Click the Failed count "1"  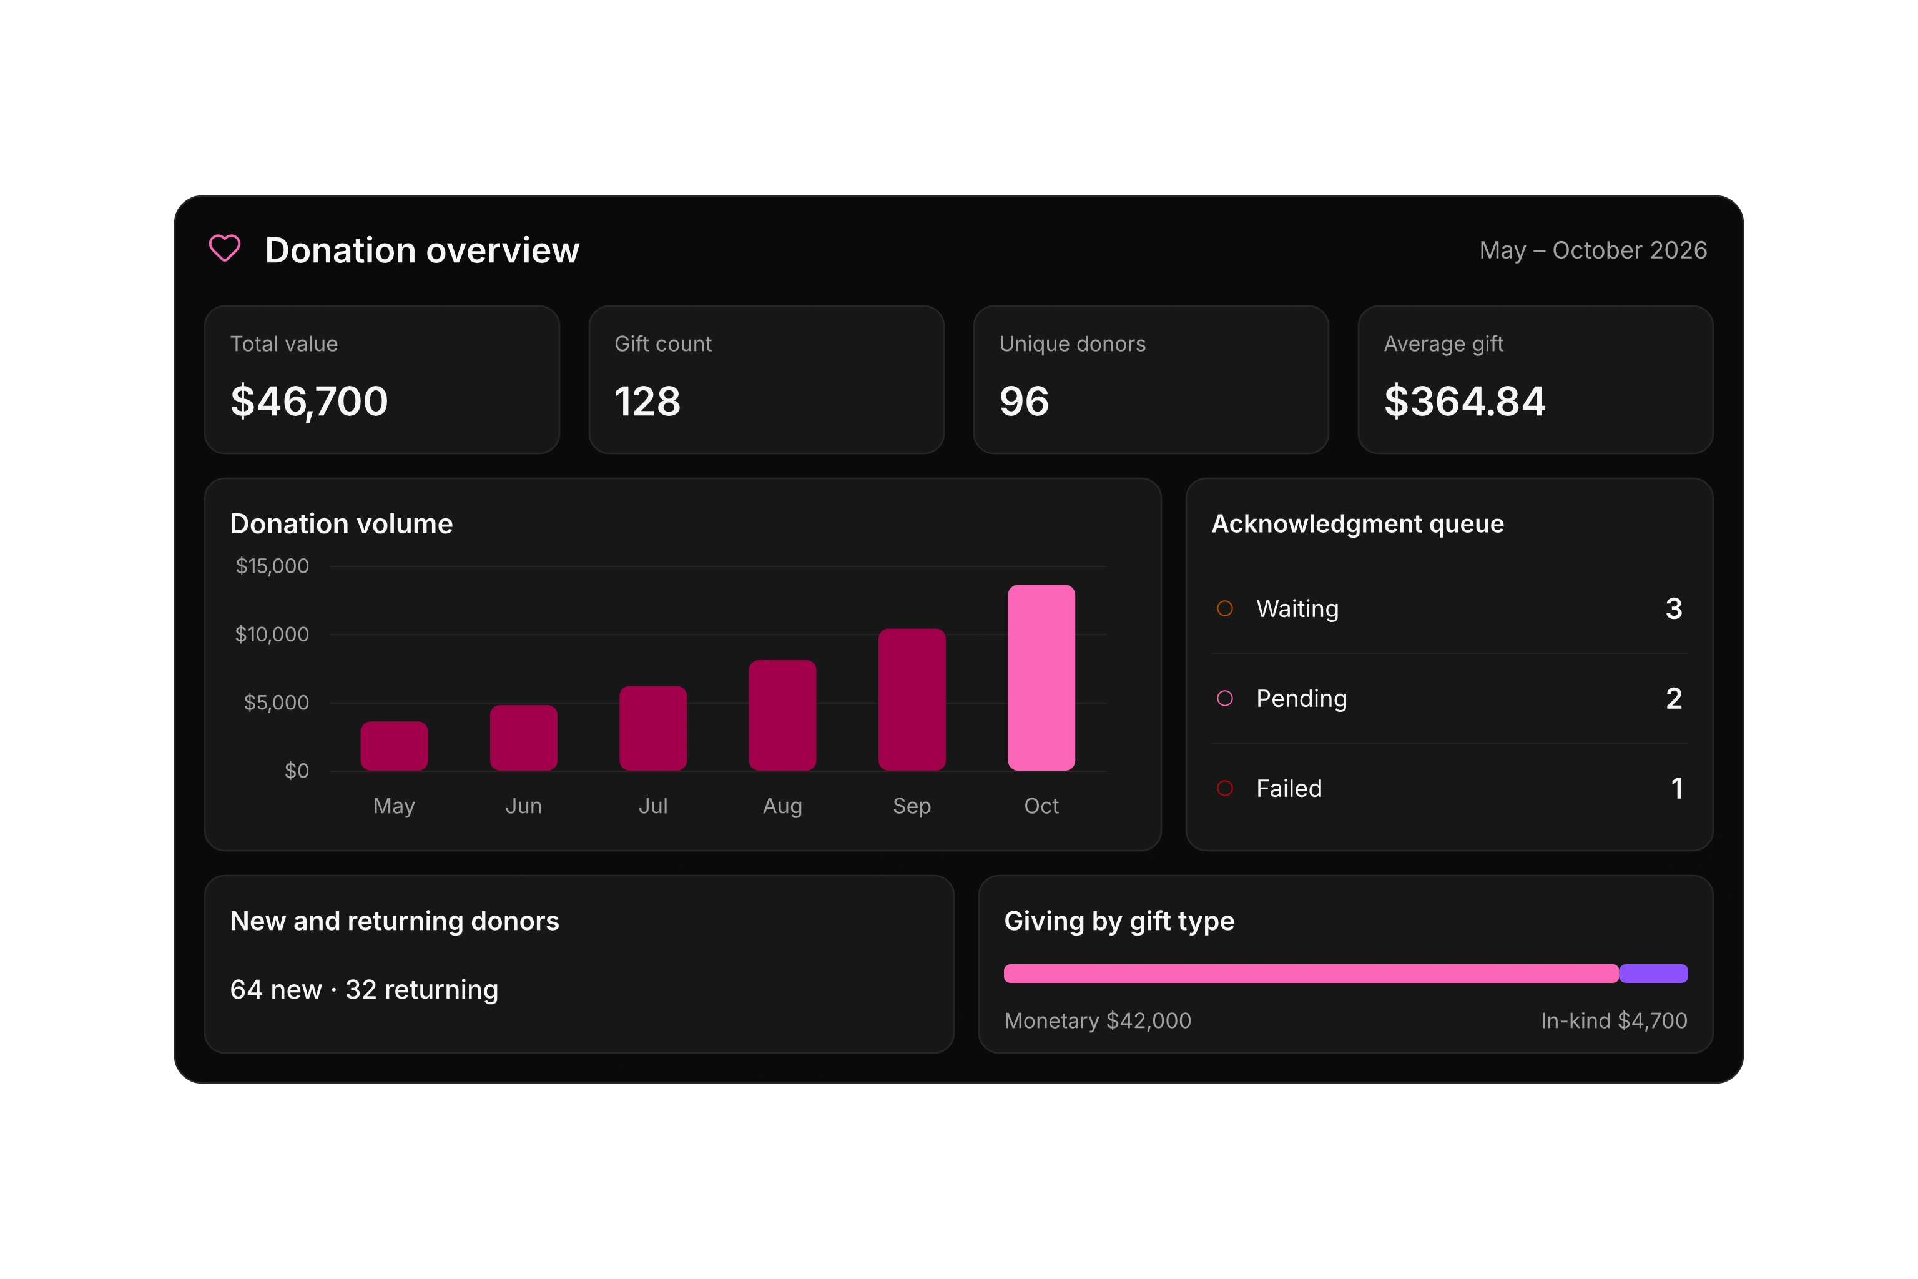point(1678,788)
